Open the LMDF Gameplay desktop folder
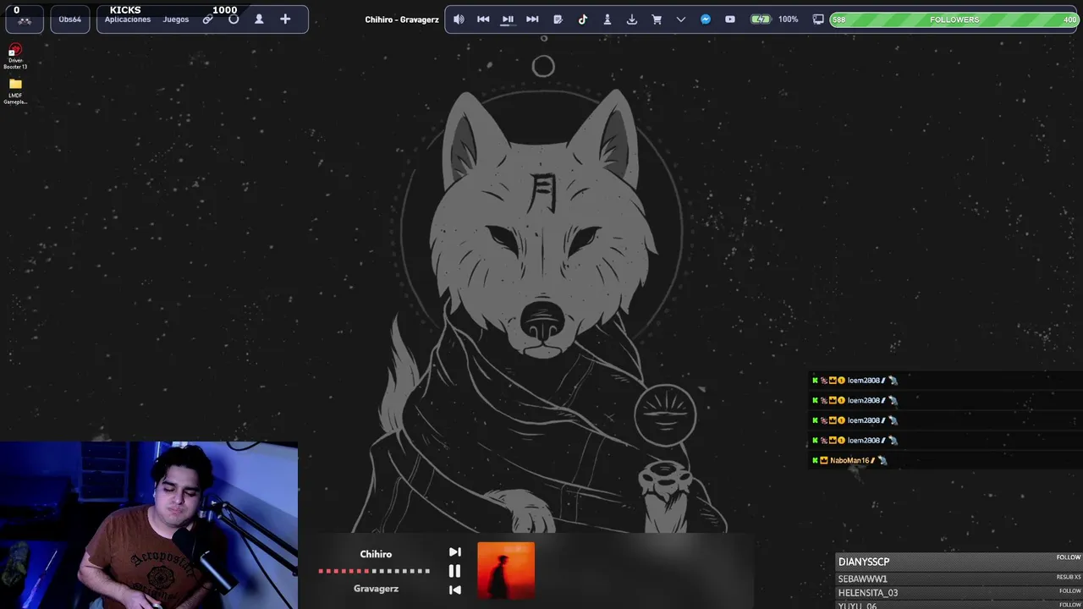This screenshot has width=1083, height=609. (x=15, y=91)
